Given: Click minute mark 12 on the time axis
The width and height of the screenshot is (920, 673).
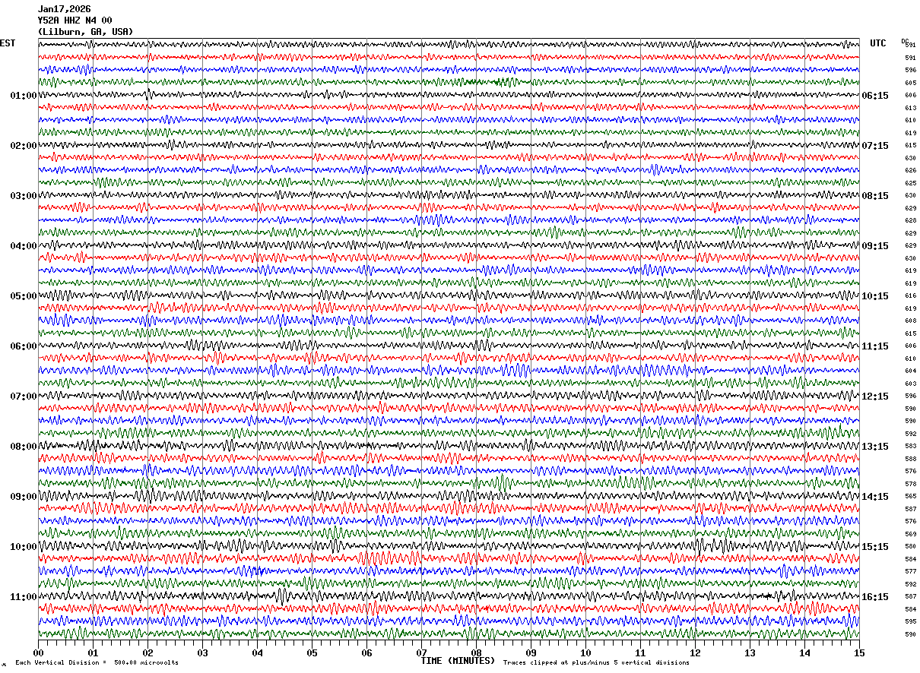Looking at the screenshot, I should (x=695, y=652).
